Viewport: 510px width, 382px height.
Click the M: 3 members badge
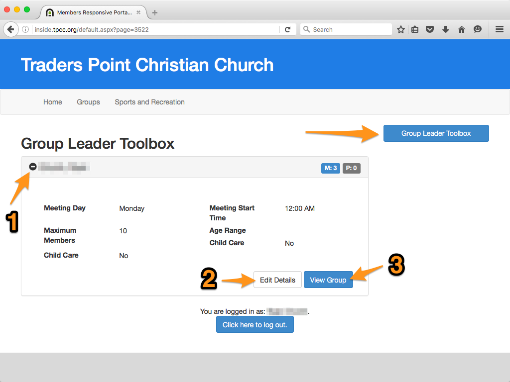pyautogui.click(x=331, y=168)
